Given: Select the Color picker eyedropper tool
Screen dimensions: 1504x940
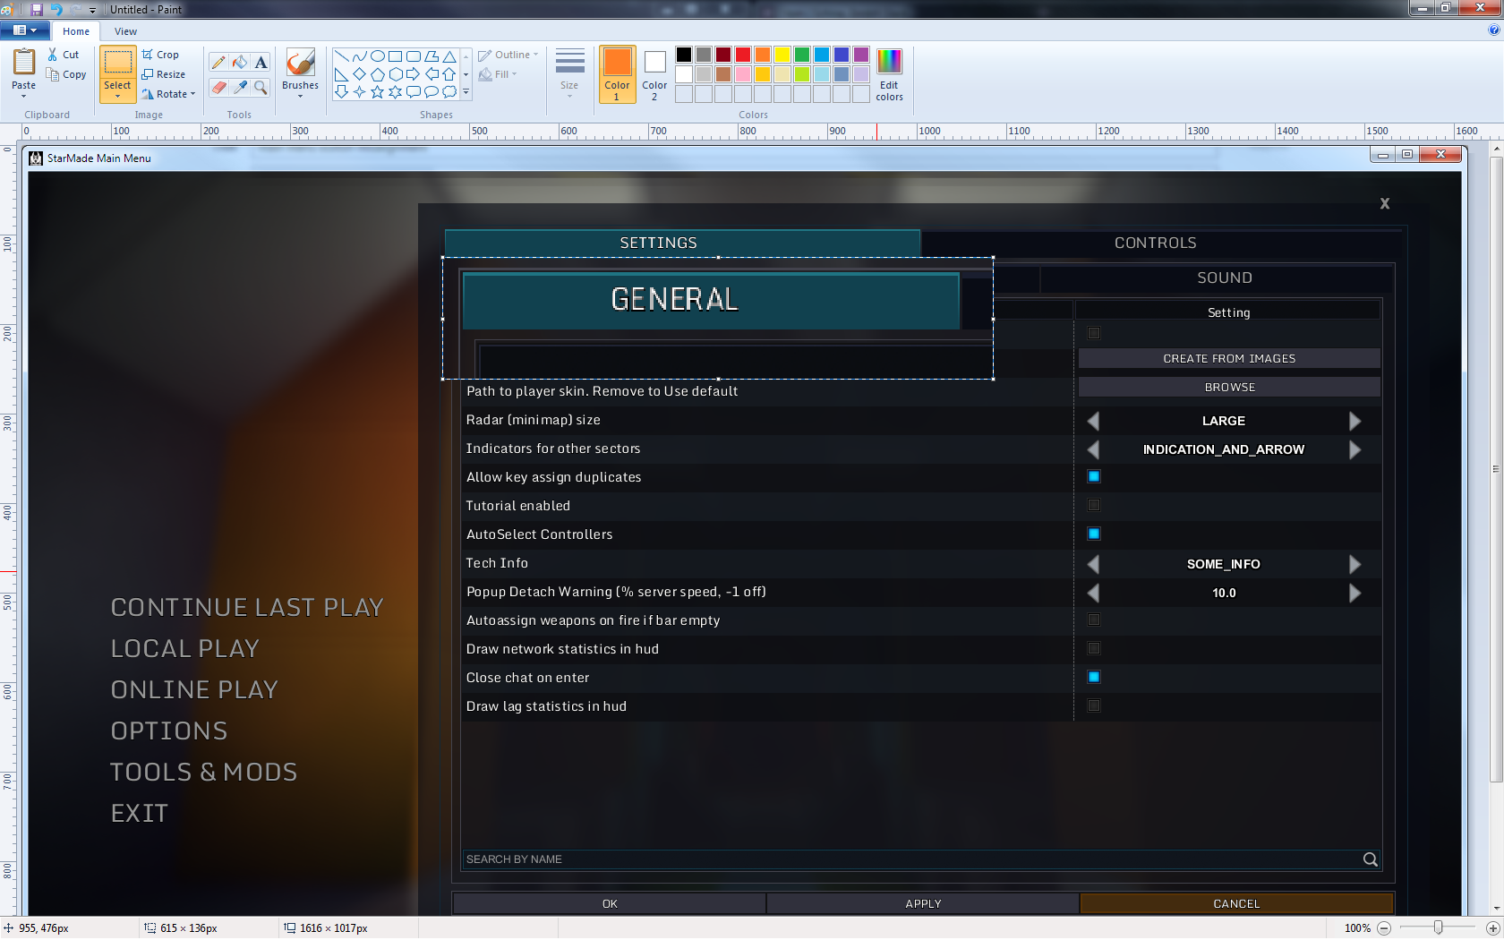Looking at the screenshot, I should [x=240, y=87].
